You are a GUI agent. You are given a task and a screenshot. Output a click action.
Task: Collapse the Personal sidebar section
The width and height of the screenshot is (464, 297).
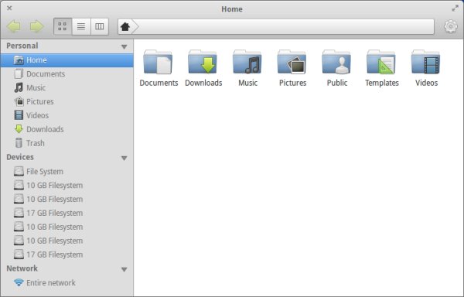pyautogui.click(x=125, y=46)
